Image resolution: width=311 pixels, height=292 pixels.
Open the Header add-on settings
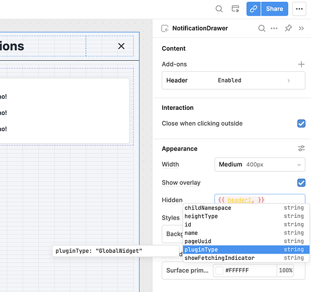(x=233, y=81)
